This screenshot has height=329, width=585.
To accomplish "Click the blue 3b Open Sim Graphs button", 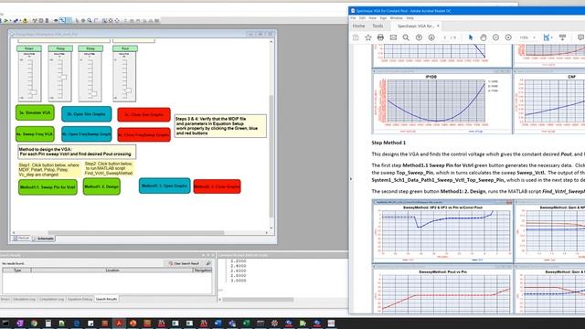I will (87, 114).
